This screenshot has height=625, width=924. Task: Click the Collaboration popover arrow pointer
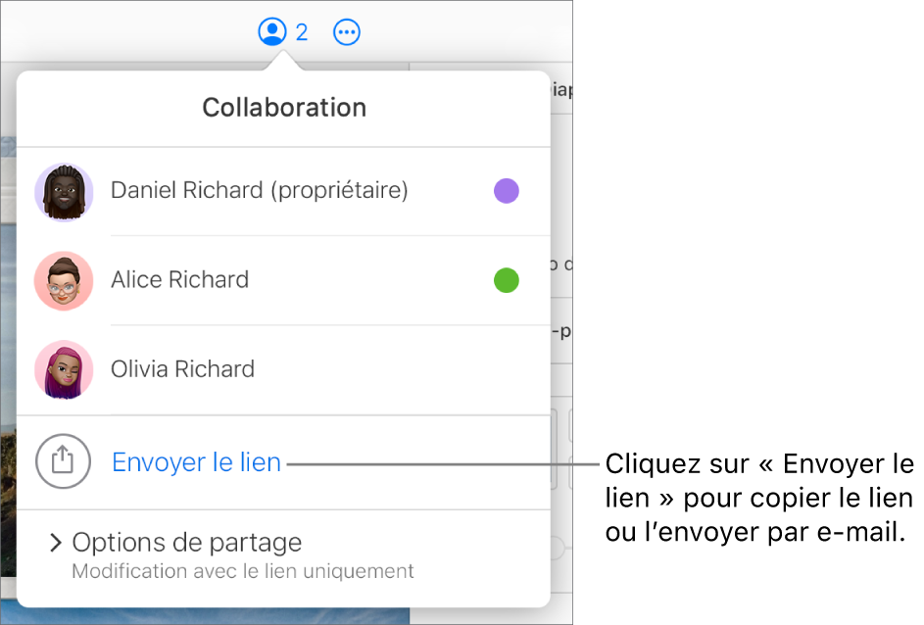click(x=283, y=61)
